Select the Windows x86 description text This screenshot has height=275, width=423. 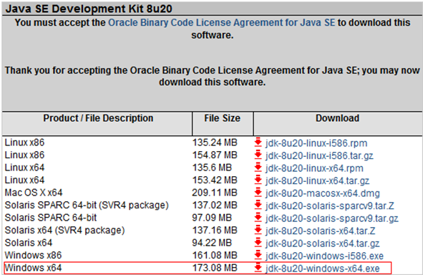coord(33,255)
